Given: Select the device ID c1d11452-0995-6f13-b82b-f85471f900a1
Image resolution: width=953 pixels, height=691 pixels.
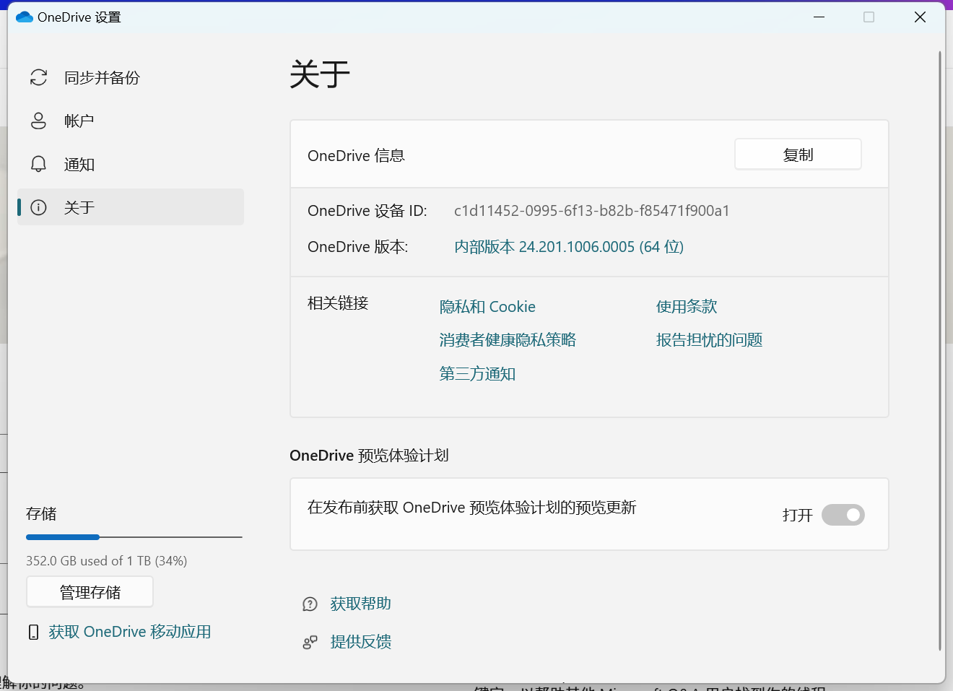Looking at the screenshot, I should click(x=591, y=211).
